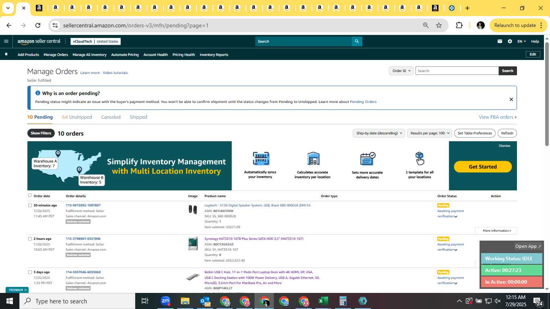
Task: Open File Explorer from the taskbar
Action: (x=185, y=301)
